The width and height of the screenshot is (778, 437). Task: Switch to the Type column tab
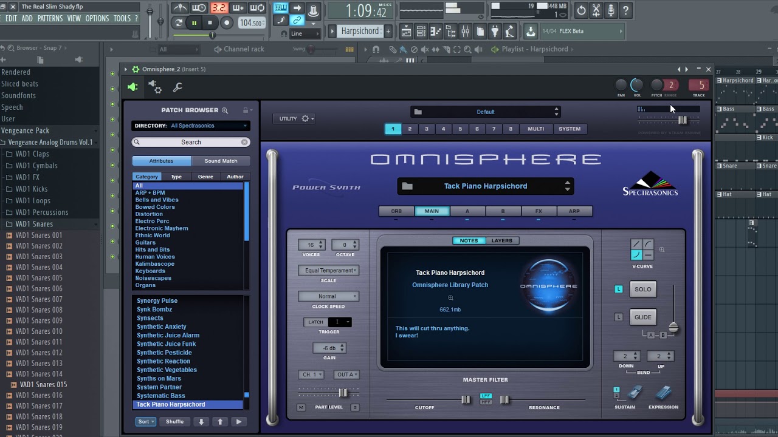(x=176, y=177)
